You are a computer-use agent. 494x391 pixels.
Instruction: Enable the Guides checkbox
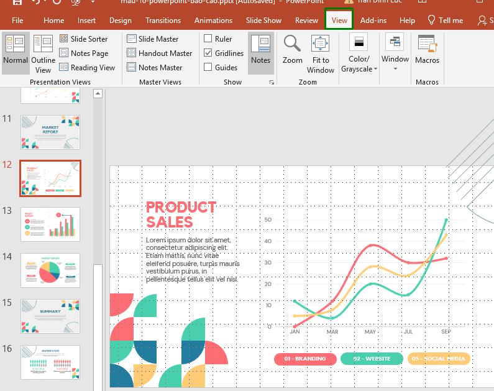pos(208,67)
